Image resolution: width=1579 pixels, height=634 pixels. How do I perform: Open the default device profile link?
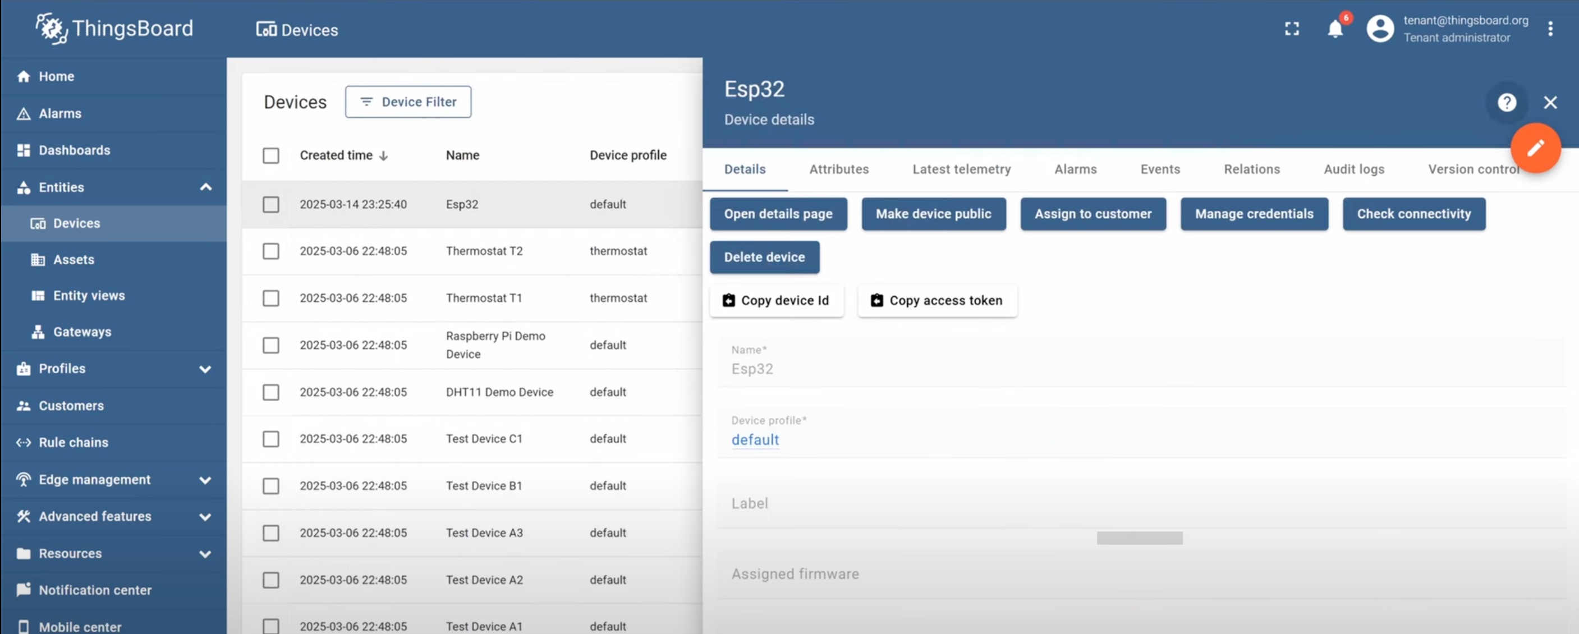point(755,440)
